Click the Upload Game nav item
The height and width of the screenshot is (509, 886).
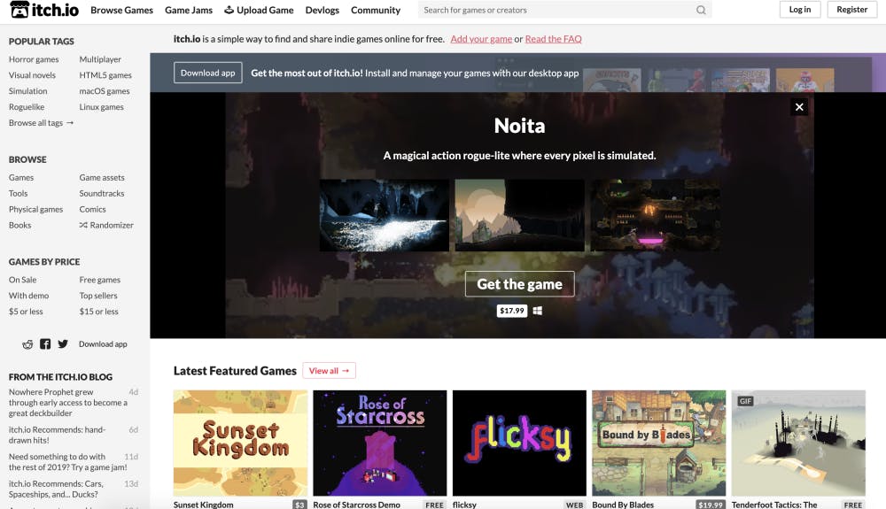coord(259,11)
